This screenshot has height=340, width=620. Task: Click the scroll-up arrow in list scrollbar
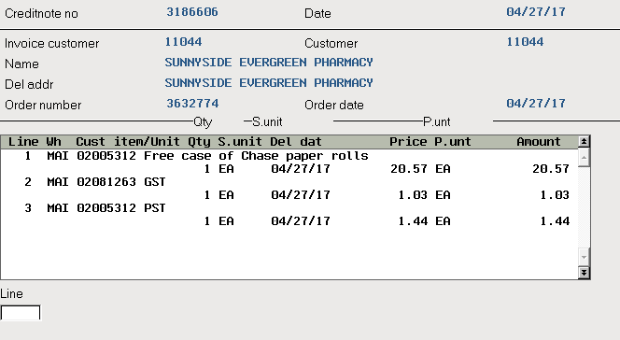[584, 158]
